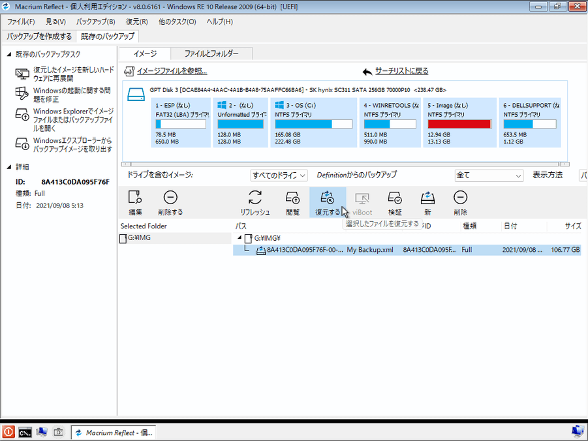Switch to バックアップを作成する tab
The height and width of the screenshot is (441, 588).
(39, 37)
